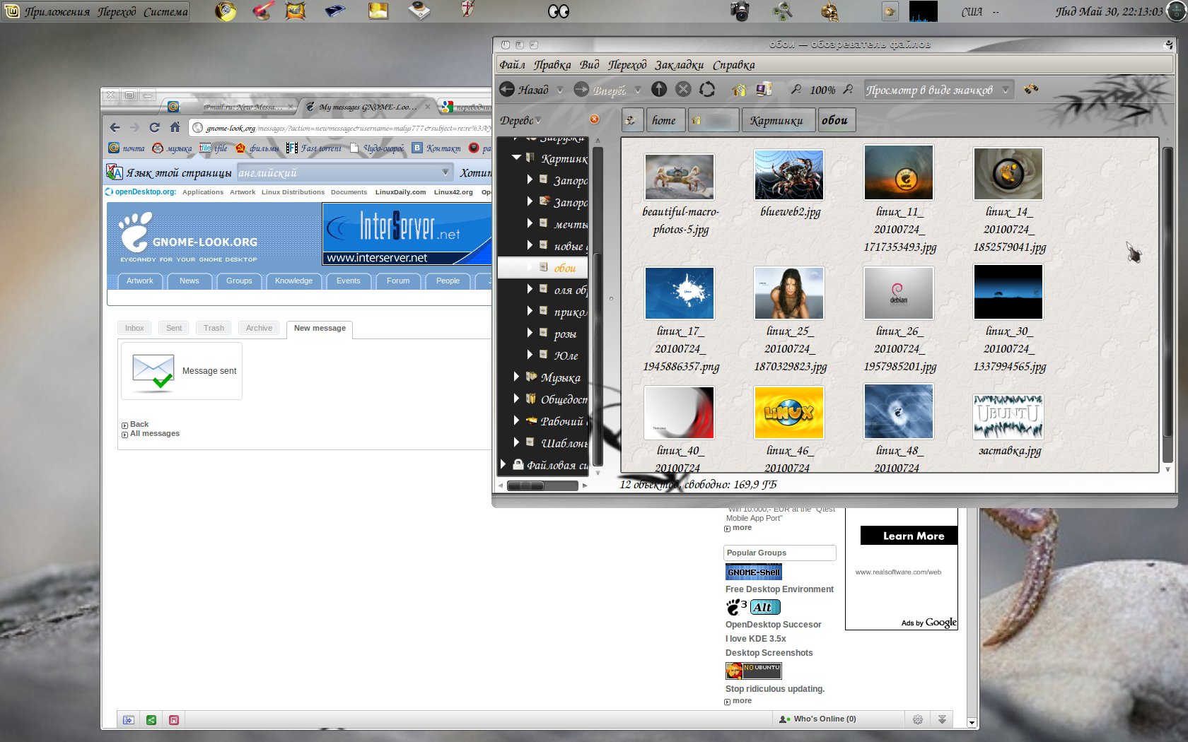
Task: Click the почта bookmark in Chrome
Action: click(x=127, y=148)
